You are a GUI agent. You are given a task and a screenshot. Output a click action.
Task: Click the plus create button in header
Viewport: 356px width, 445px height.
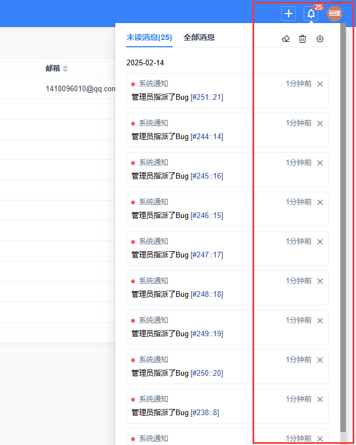point(289,14)
